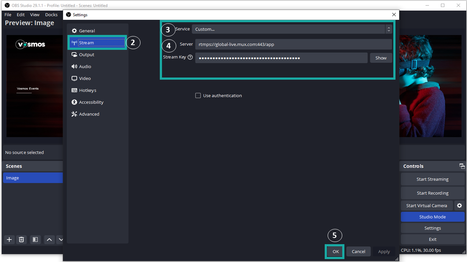The image size is (467, 262).
Task: Open the View menu in OBS
Action: click(x=35, y=15)
